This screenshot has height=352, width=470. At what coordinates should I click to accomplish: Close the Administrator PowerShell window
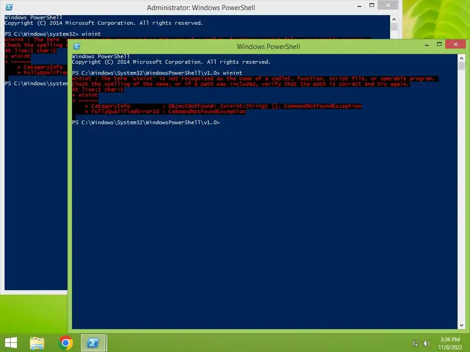[388, 5]
